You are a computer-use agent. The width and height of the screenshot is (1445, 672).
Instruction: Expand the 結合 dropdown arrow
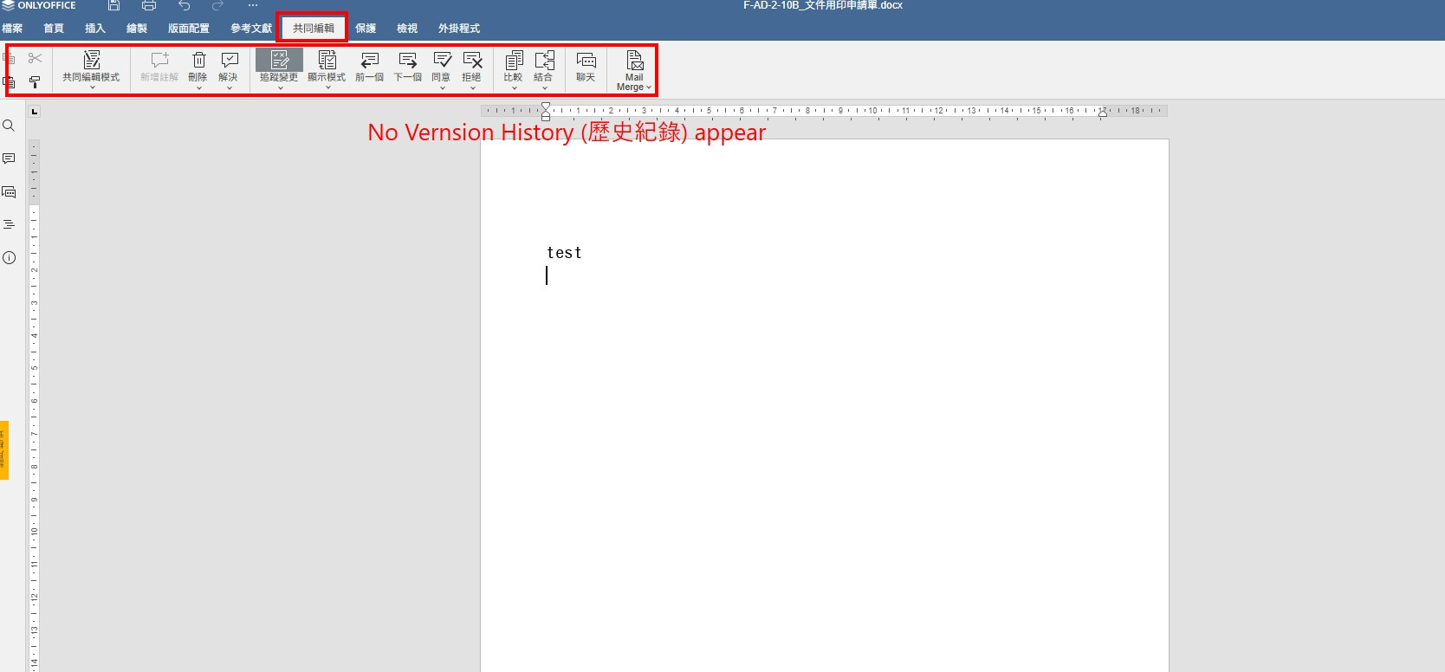[x=544, y=87]
